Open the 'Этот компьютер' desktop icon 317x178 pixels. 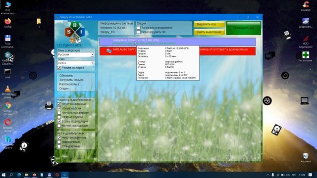point(8,8)
